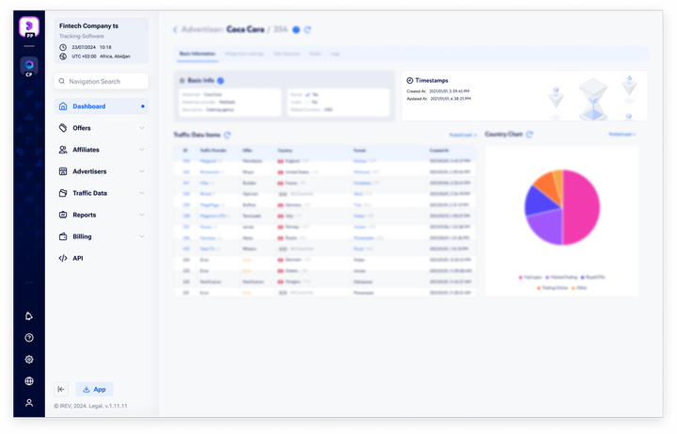The width and height of the screenshot is (677, 434).
Task: Click the Reports chart icon
Action: [x=63, y=215]
